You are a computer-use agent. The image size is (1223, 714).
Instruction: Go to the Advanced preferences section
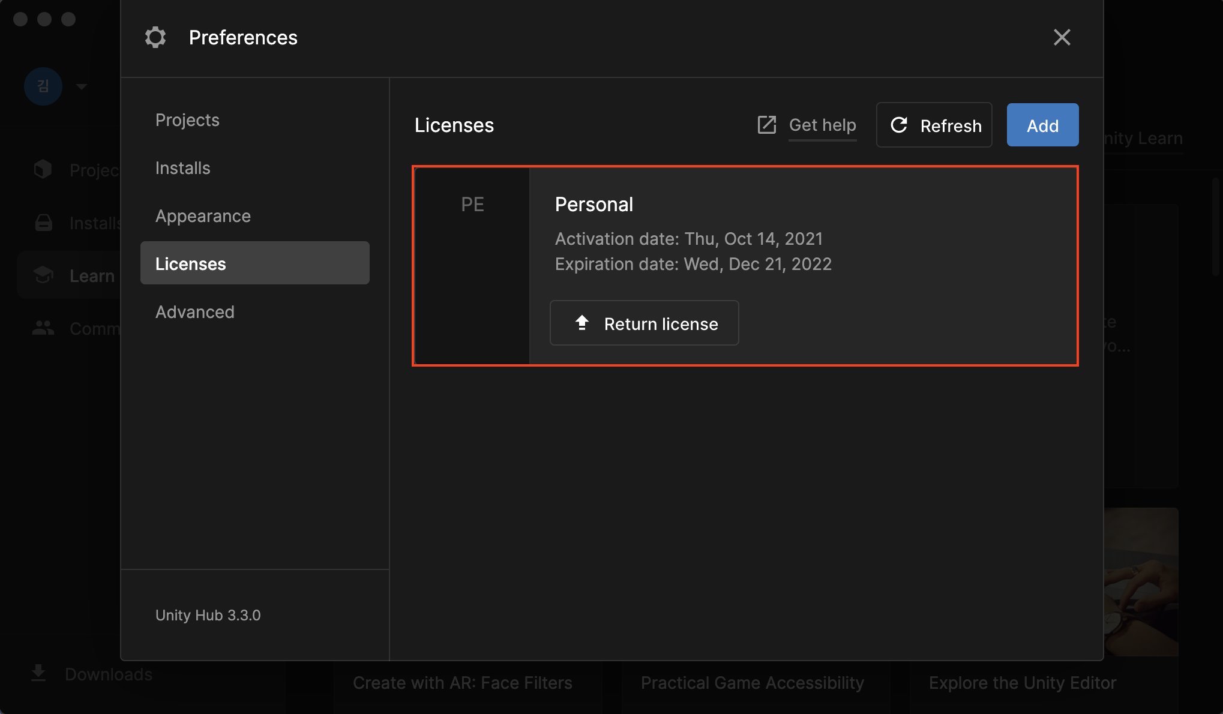click(x=195, y=312)
